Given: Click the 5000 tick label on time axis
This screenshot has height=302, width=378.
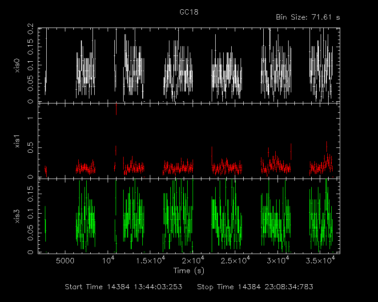Looking at the screenshot, I should [x=65, y=261].
